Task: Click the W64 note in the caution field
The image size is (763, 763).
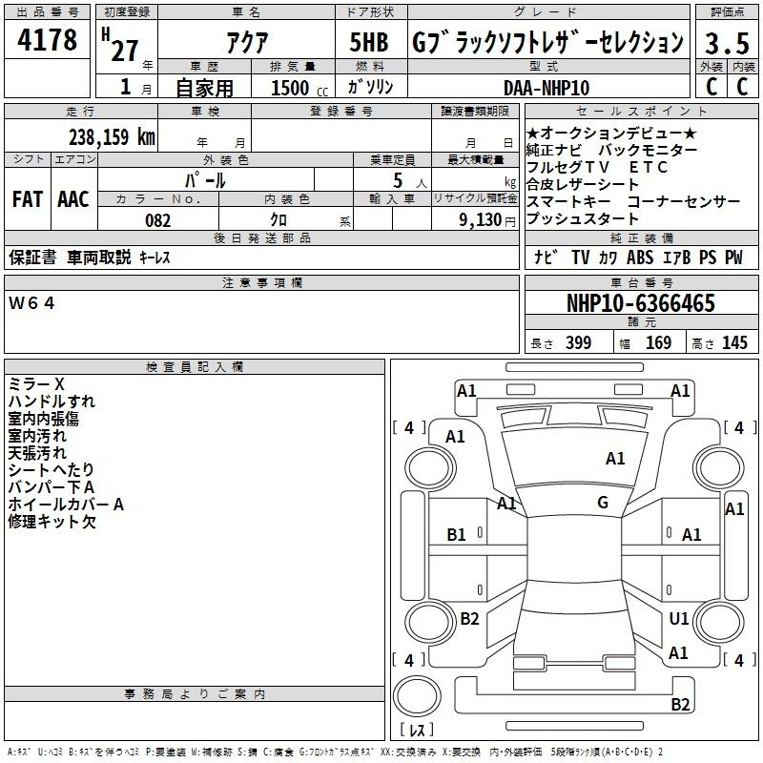Action: (33, 303)
